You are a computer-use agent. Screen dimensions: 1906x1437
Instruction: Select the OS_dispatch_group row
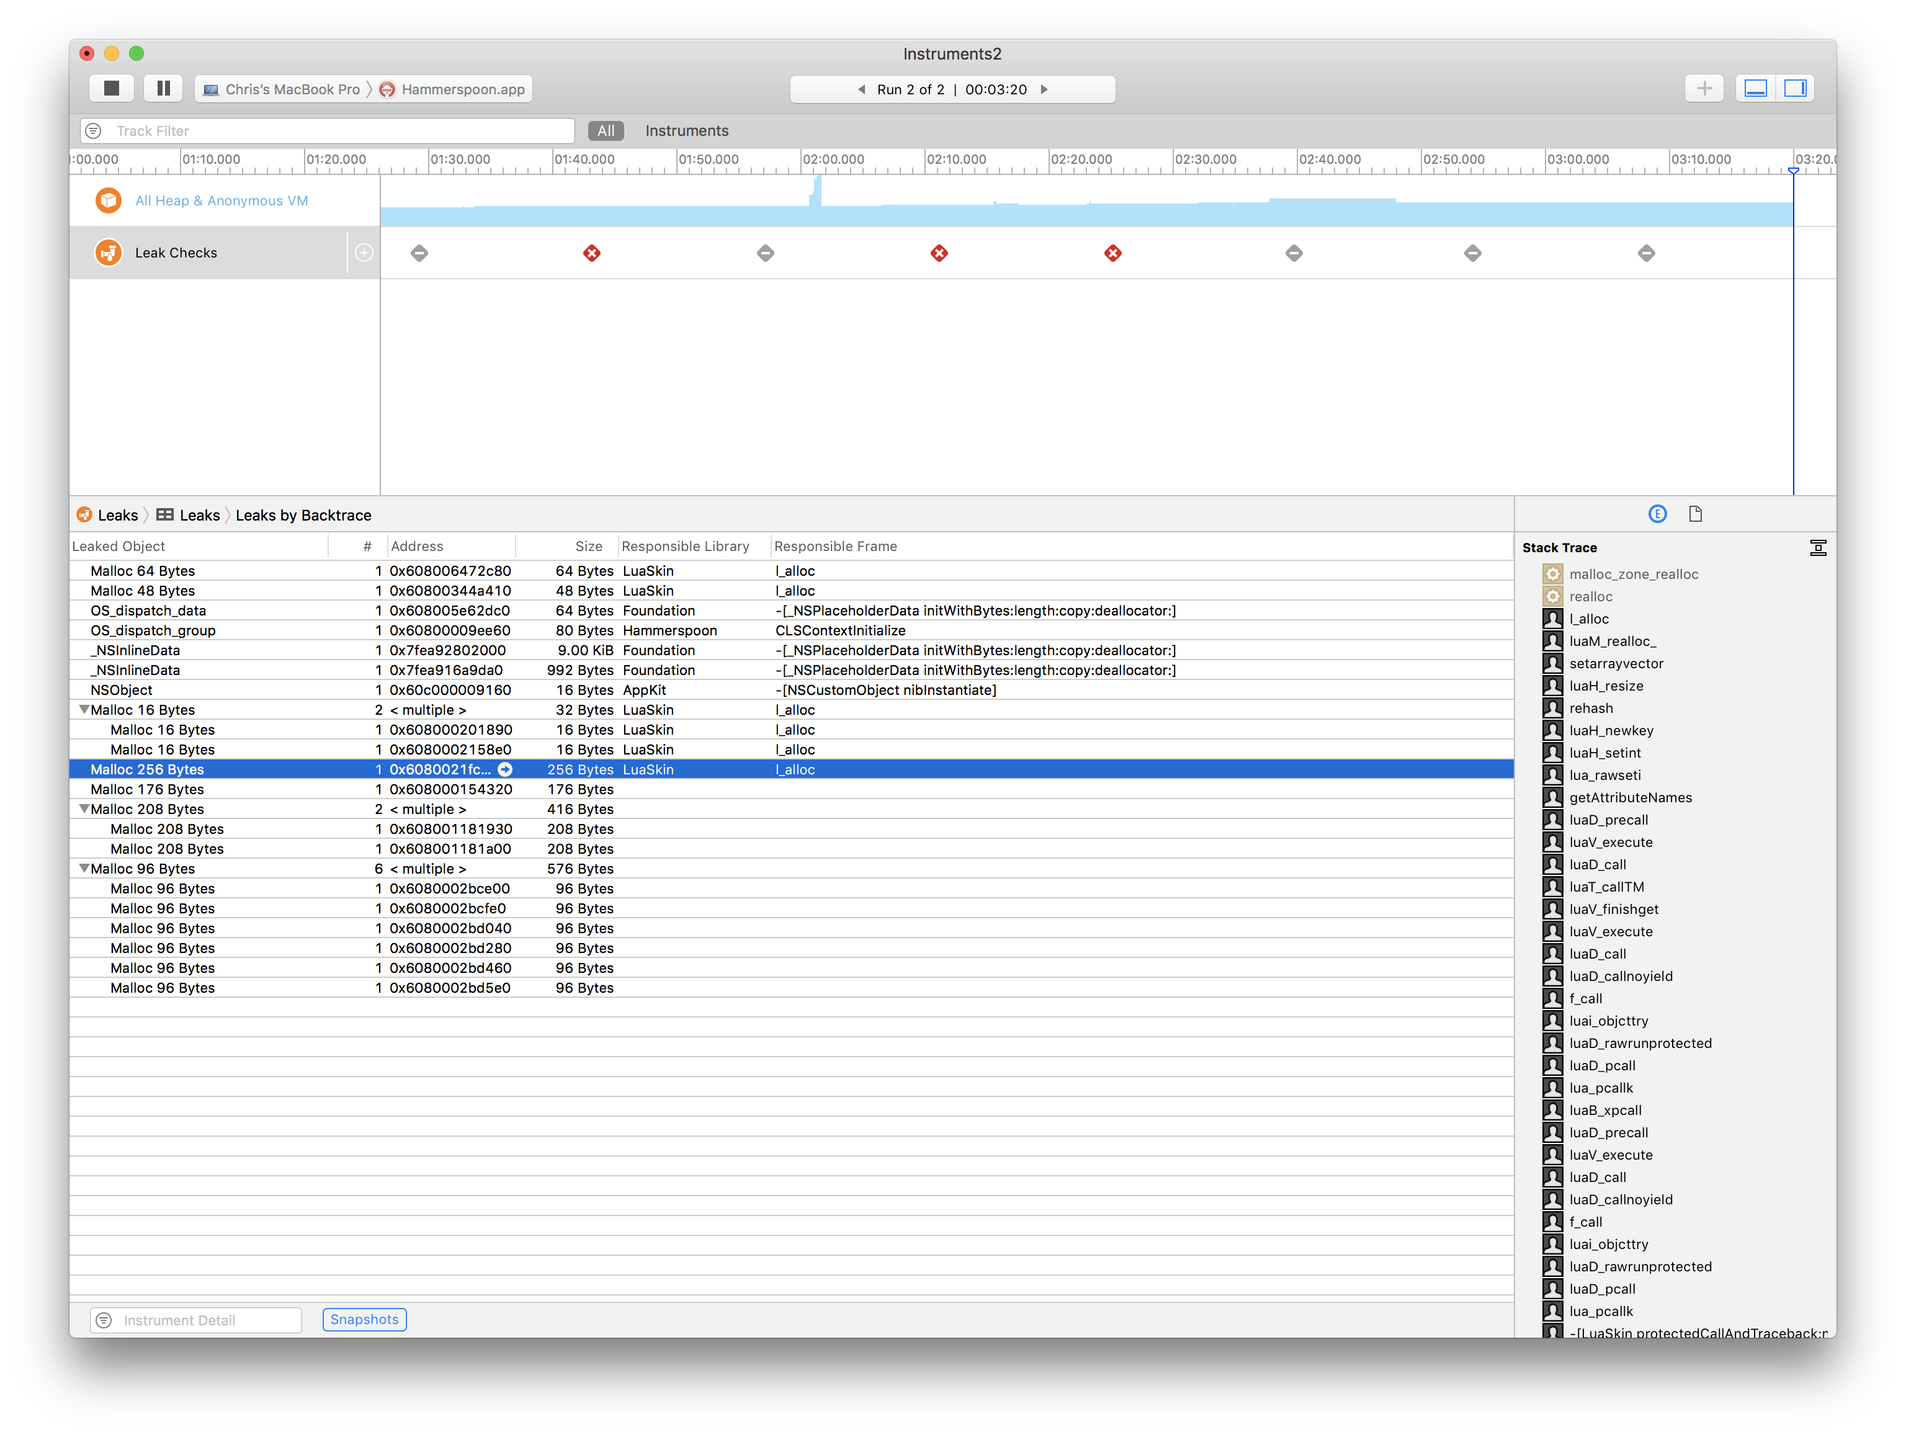click(791, 630)
